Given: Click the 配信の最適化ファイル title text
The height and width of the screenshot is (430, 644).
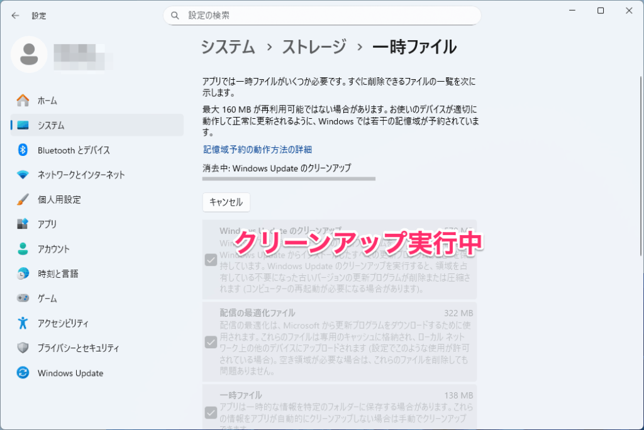Looking at the screenshot, I should [257, 313].
